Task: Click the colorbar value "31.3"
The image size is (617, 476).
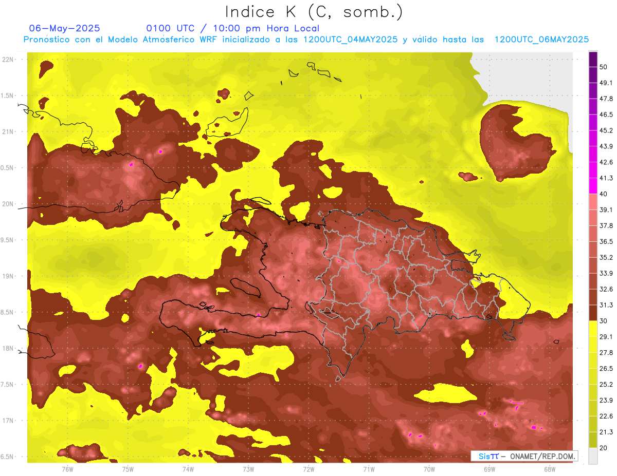Action: 606,306
